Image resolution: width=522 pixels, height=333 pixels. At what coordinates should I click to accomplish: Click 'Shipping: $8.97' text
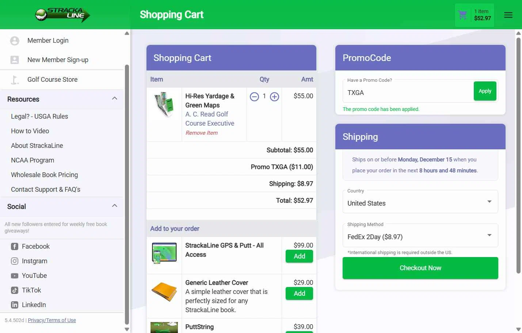(x=291, y=184)
